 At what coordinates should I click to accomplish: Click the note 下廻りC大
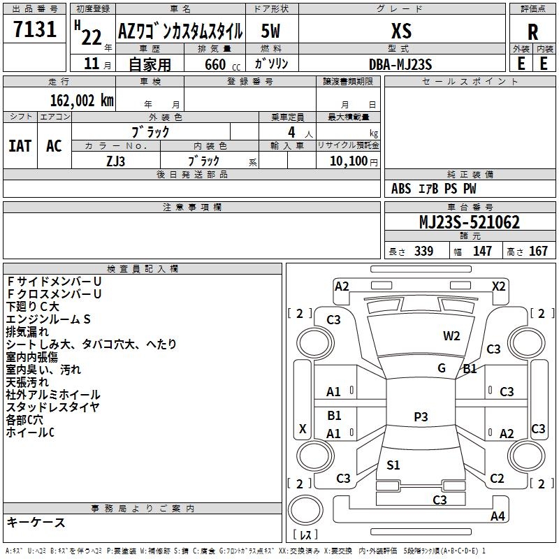point(32,306)
